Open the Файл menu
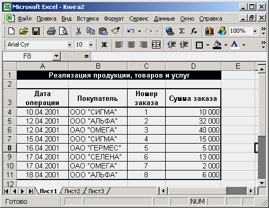 24,18
